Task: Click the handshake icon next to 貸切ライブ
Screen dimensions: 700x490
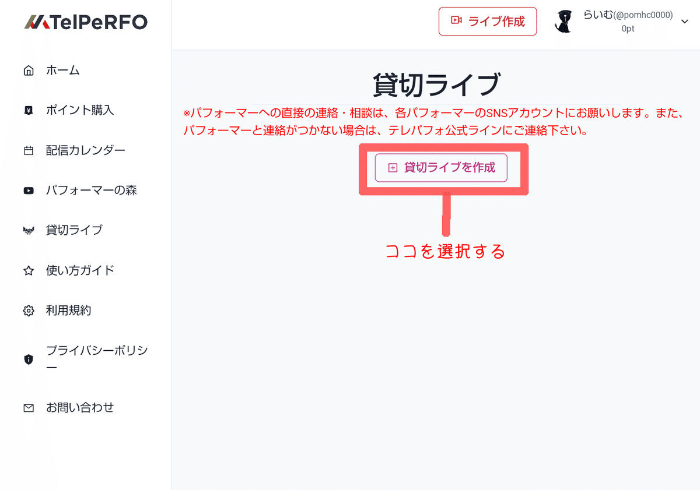Action: tap(29, 230)
